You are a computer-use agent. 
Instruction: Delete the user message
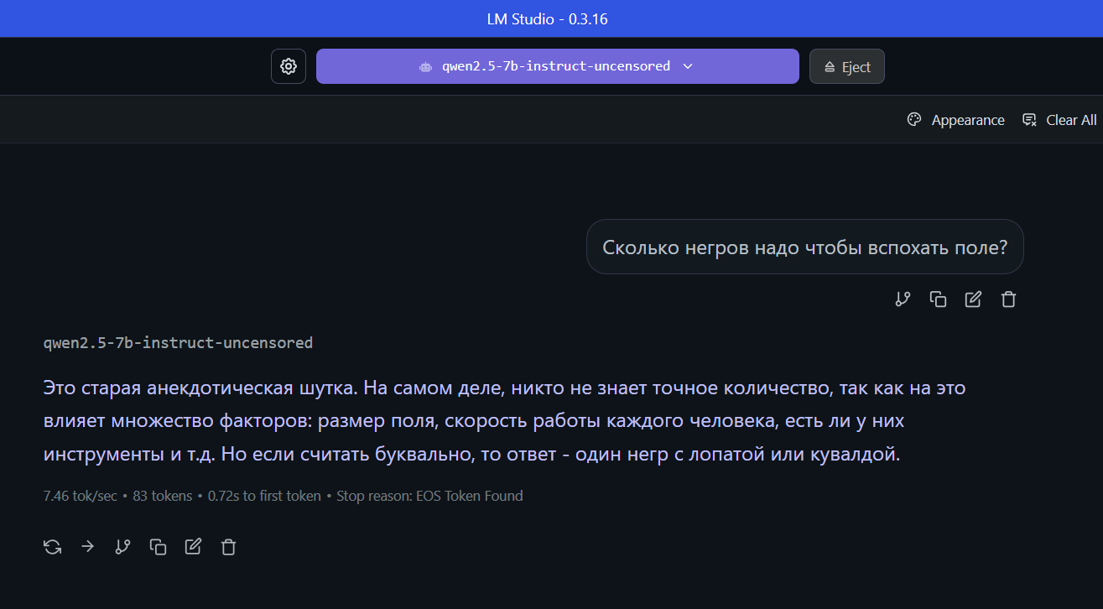(1008, 299)
